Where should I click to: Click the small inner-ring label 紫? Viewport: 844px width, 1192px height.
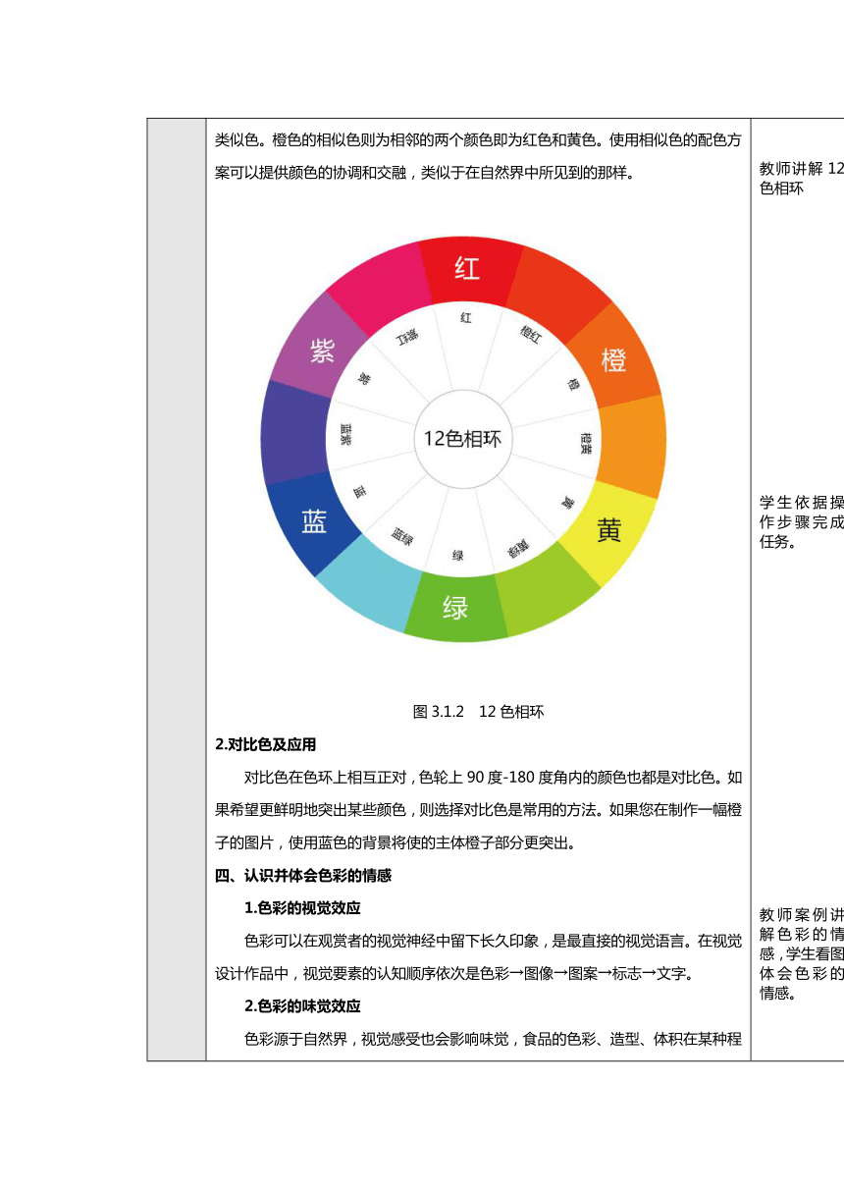coord(364,378)
